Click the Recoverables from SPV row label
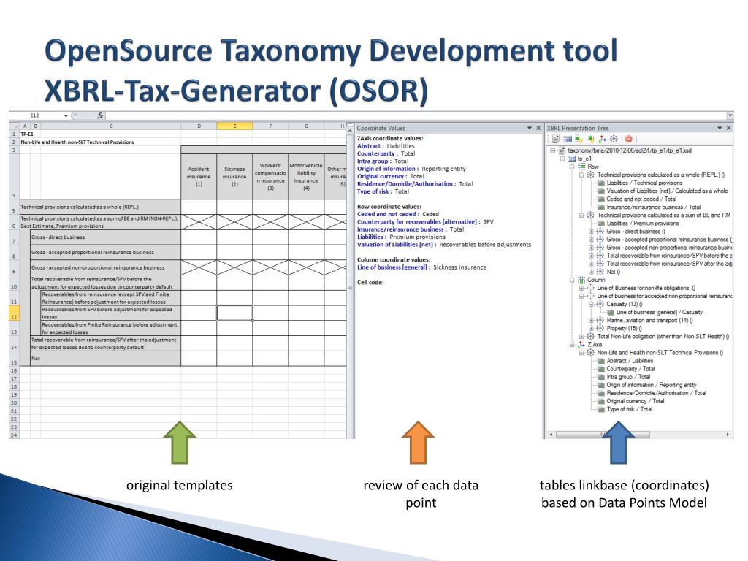 (111, 313)
